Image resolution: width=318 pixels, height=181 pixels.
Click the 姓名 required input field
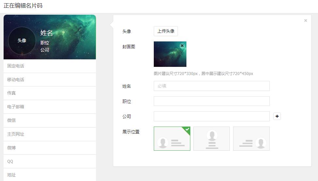click(x=212, y=86)
